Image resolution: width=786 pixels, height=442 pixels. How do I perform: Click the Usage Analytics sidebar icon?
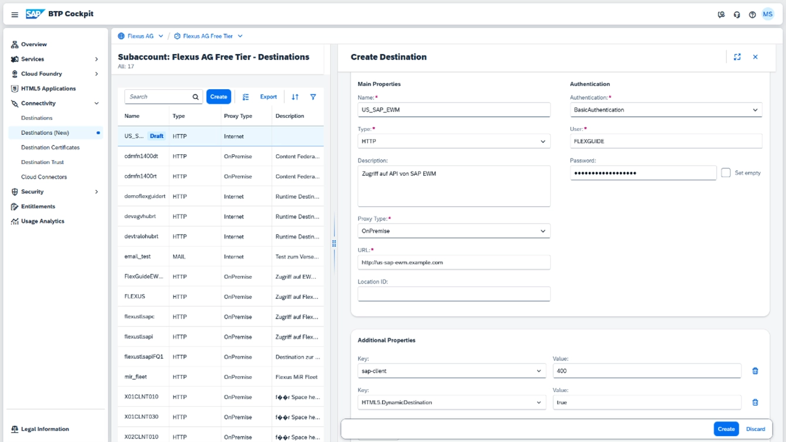click(x=15, y=221)
